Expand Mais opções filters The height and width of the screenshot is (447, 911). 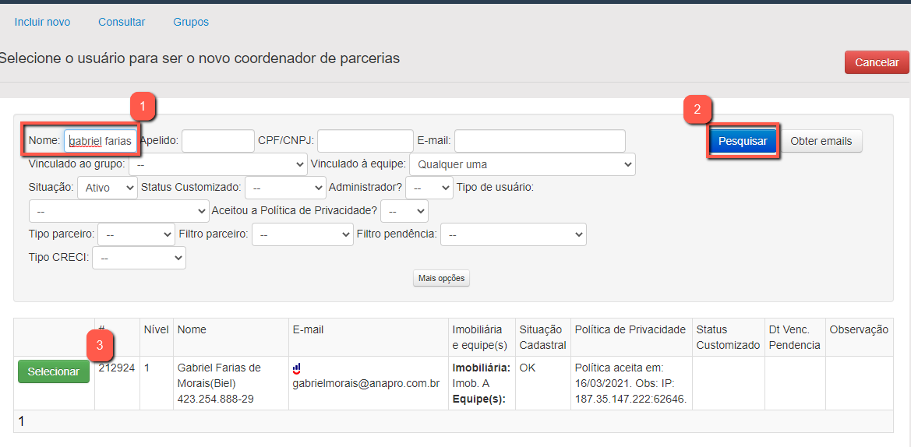coord(441,279)
